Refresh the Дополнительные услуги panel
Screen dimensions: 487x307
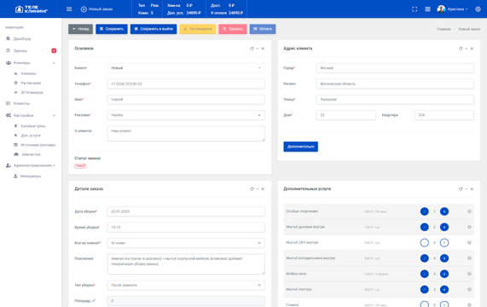click(x=461, y=188)
